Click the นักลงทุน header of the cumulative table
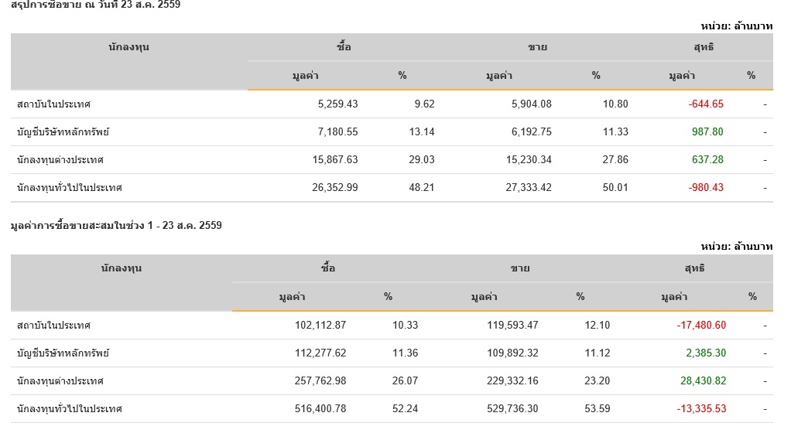Viewport: 791px width, 423px height. pos(122,268)
